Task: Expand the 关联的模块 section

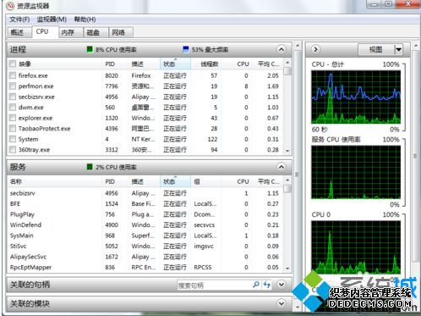Action: pyautogui.click(x=282, y=303)
